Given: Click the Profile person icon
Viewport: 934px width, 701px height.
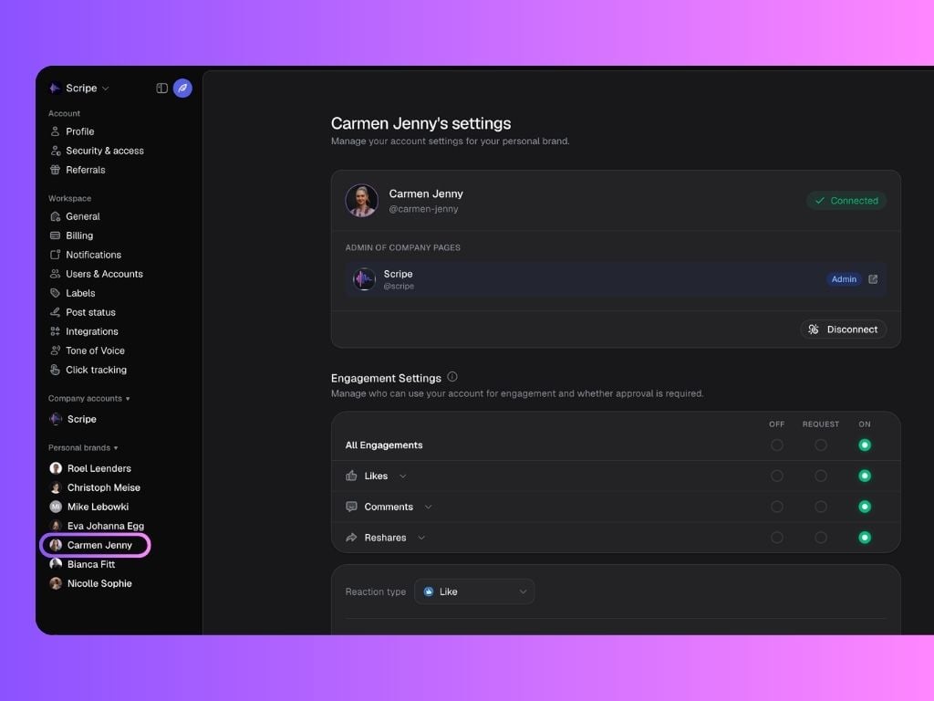Looking at the screenshot, I should pyautogui.click(x=55, y=131).
